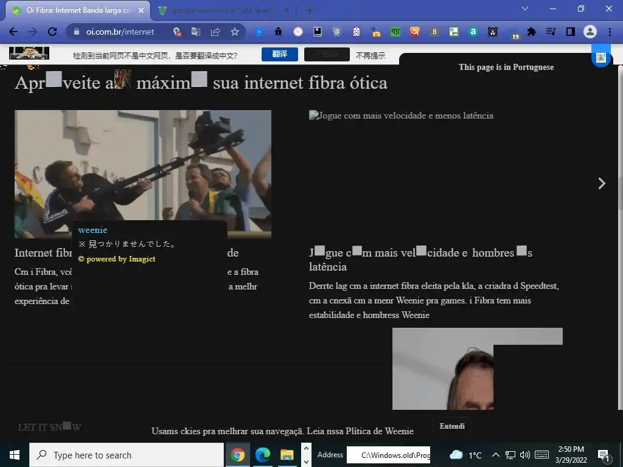
Task: Open the notification center icon
Action: coord(604,456)
